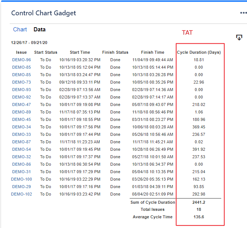Click finish time 05/07/18 09:43:07 PM
Screen dimensions: 247x228
point(152,104)
